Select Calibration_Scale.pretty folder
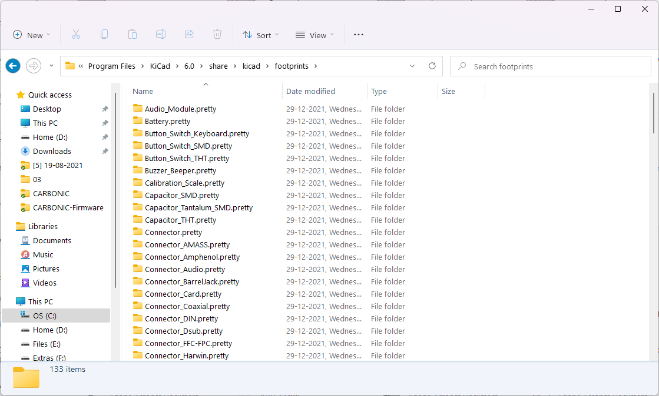 pyautogui.click(x=184, y=183)
